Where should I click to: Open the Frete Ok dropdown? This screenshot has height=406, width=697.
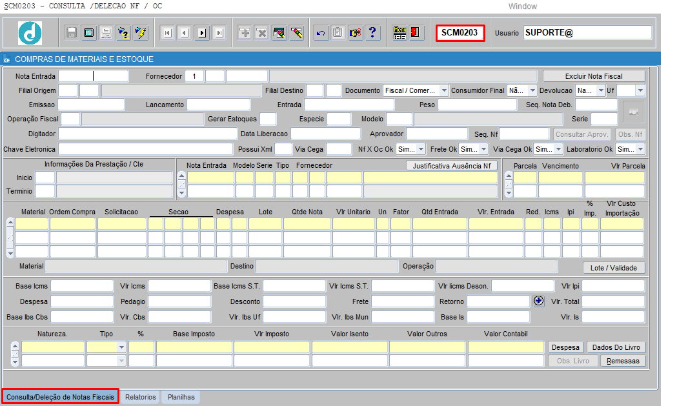[483, 149]
